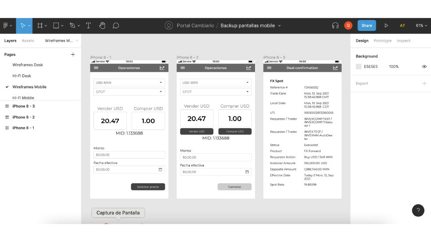Expand the Backup pantallas mobile file menu
Image resolution: width=431 pixels, height=242 pixels.
(279, 26)
